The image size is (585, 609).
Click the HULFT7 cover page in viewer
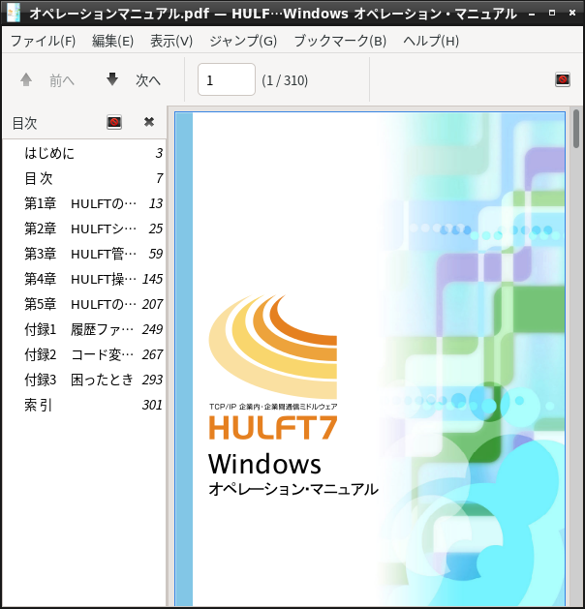coord(370,359)
